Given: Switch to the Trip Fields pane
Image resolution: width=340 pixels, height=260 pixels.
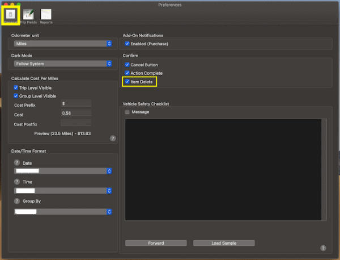Looking at the screenshot, I should pyautogui.click(x=28, y=15).
